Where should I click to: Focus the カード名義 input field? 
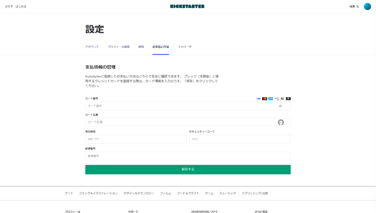(x=188, y=122)
